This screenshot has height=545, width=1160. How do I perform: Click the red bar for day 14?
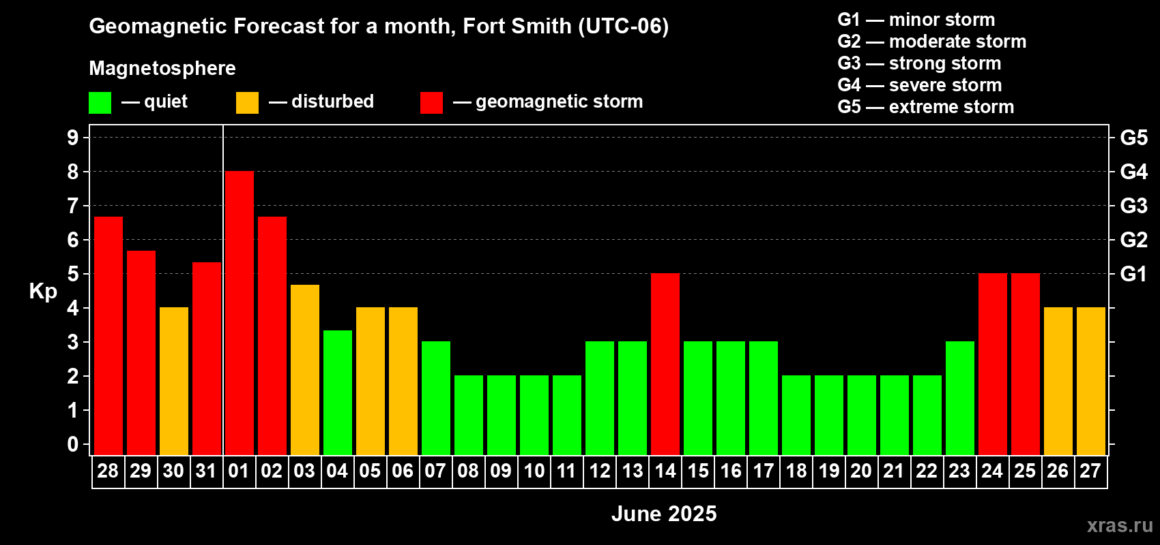[x=665, y=364]
